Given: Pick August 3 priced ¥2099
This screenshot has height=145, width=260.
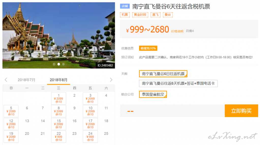Looking at the screenshot, I should (90, 99).
